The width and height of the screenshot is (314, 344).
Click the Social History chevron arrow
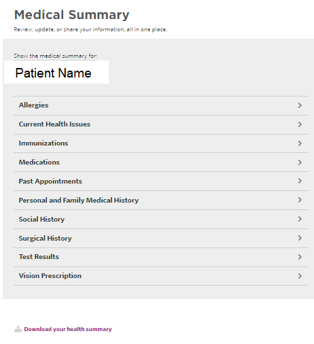tap(300, 219)
